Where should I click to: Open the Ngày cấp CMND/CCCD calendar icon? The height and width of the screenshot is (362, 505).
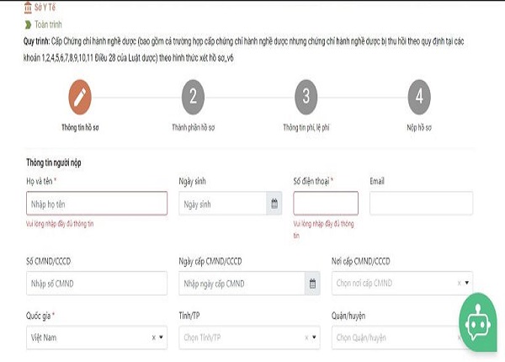[x=312, y=284]
